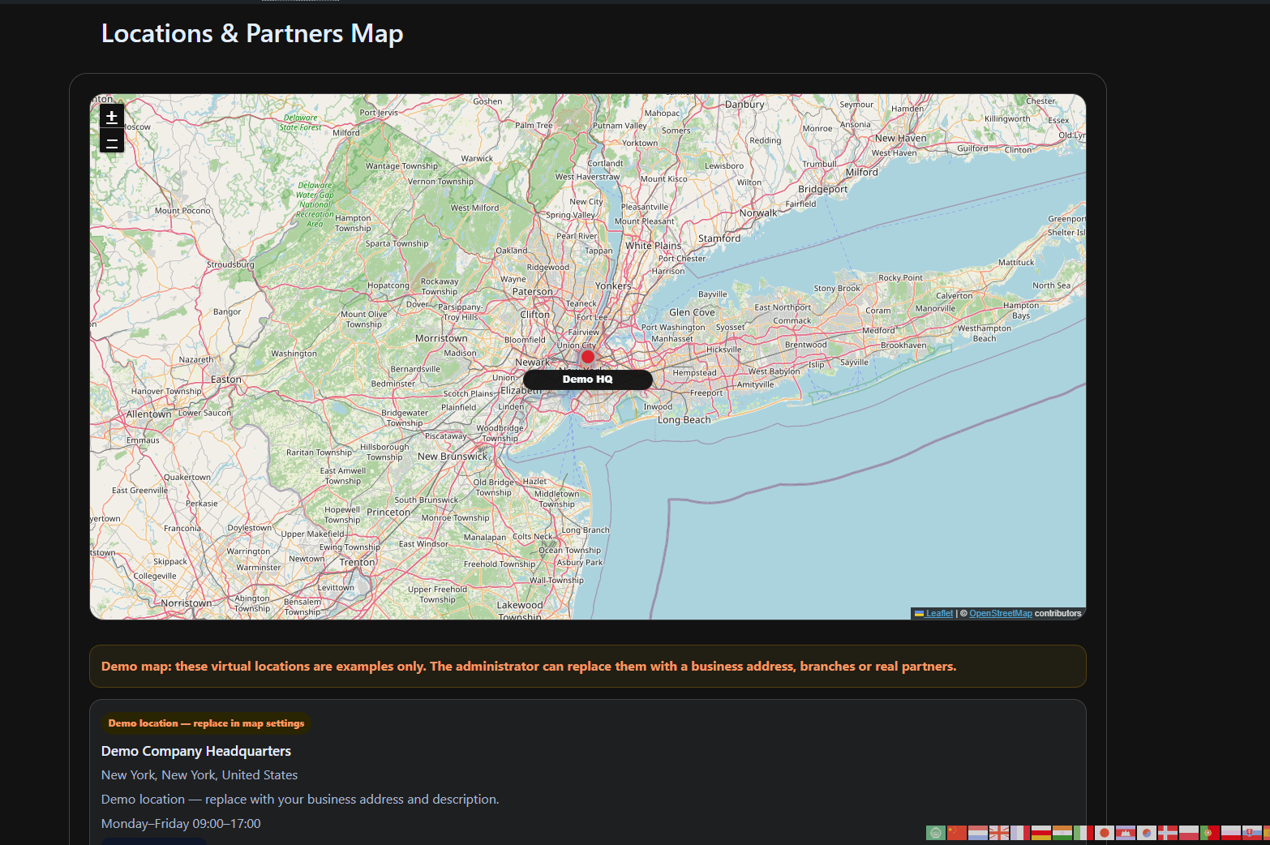Select the German flag language
Viewport: 1270px width, 845px height.
pyautogui.click(x=1041, y=833)
